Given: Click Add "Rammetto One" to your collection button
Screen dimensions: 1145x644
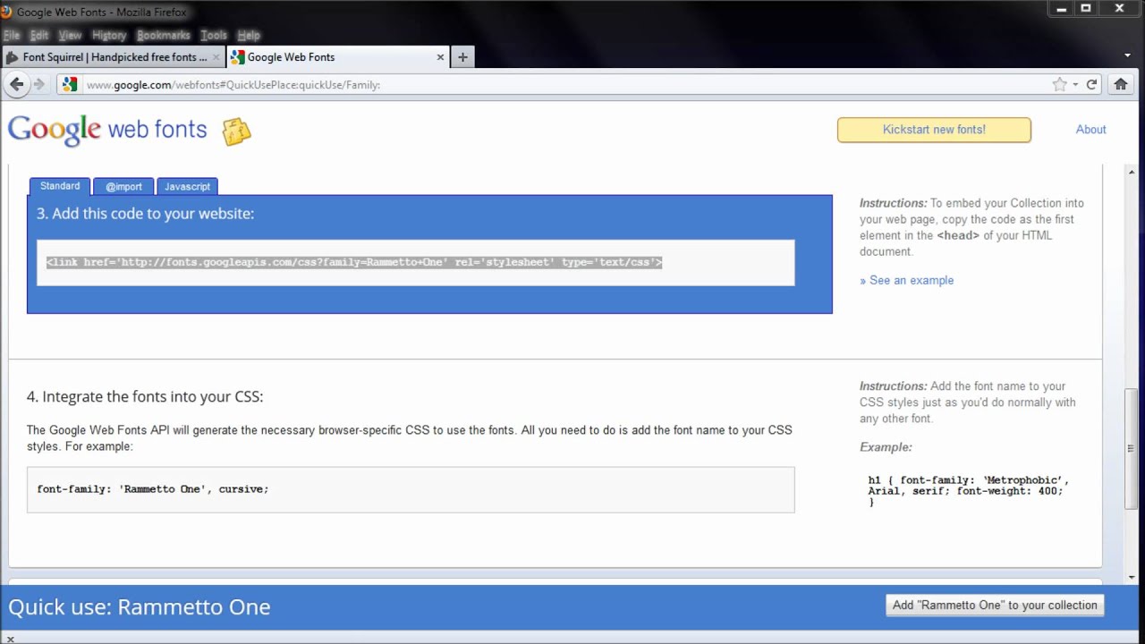Looking at the screenshot, I should (995, 606).
